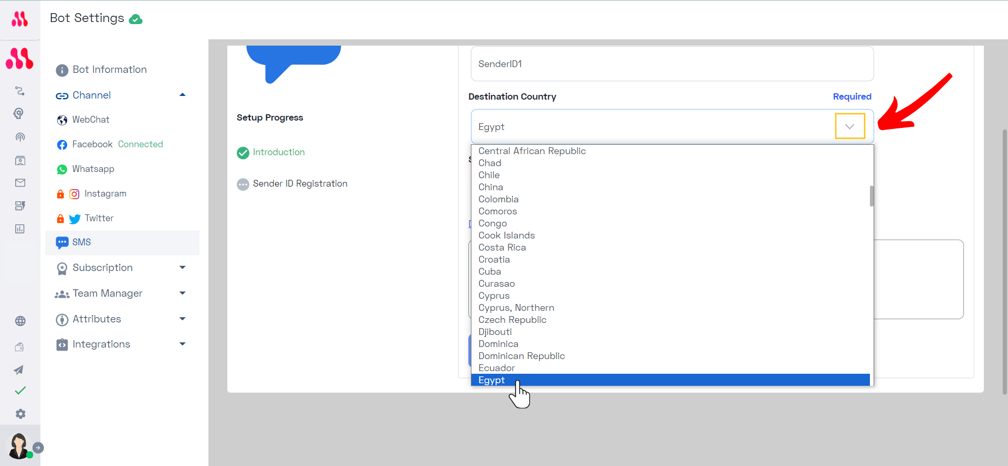Screen dimensions: 1008x466
Task: Click the country list scrollbar thumb
Action: point(871,196)
